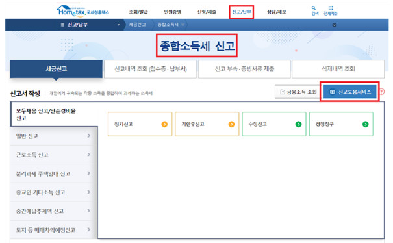Click the 경정청구 button
The height and width of the screenshot is (243, 393).
tap(341, 124)
